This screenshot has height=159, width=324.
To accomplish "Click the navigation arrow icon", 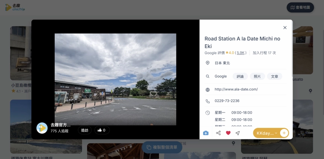I will [237, 133].
